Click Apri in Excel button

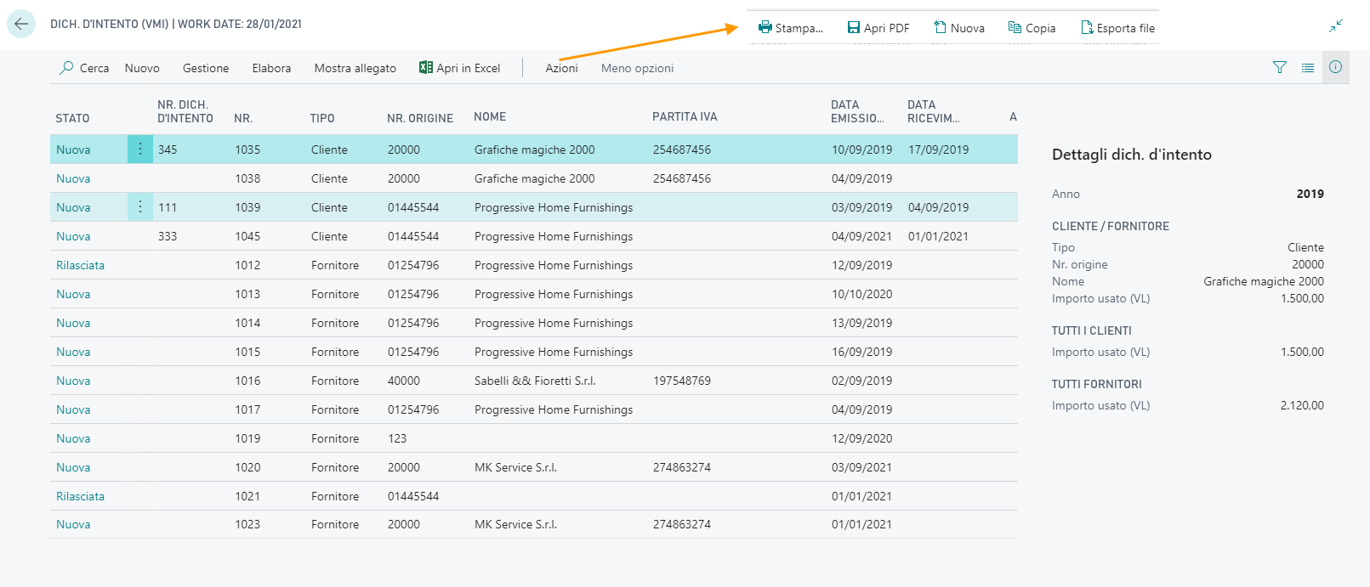460,68
